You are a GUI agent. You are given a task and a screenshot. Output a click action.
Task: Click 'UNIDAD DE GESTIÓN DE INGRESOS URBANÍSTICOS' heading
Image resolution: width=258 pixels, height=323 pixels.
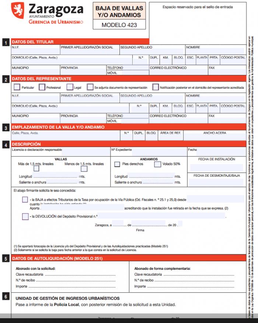[67, 298]
